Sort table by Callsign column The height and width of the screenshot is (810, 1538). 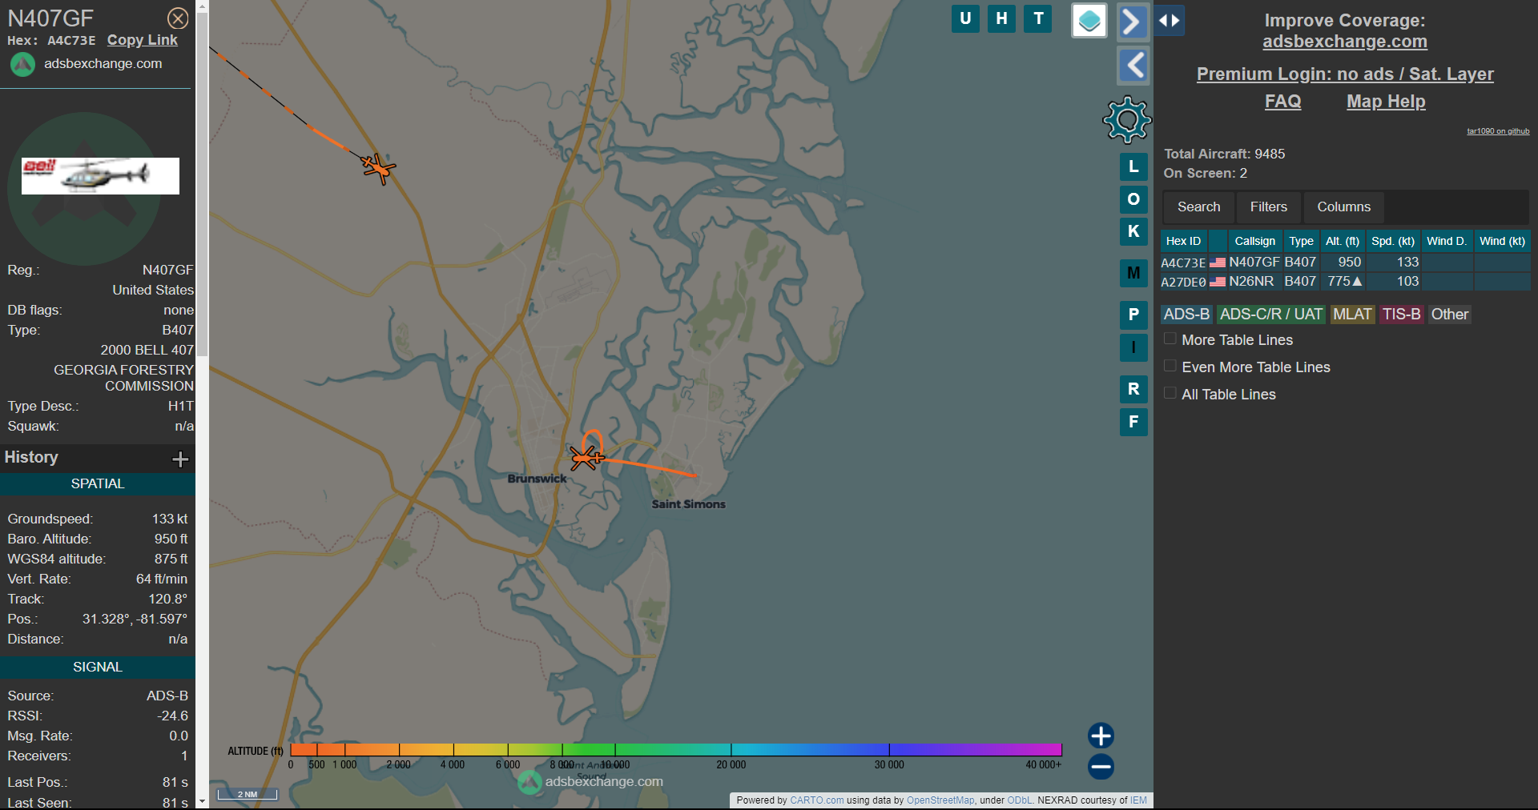pos(1254,241)
